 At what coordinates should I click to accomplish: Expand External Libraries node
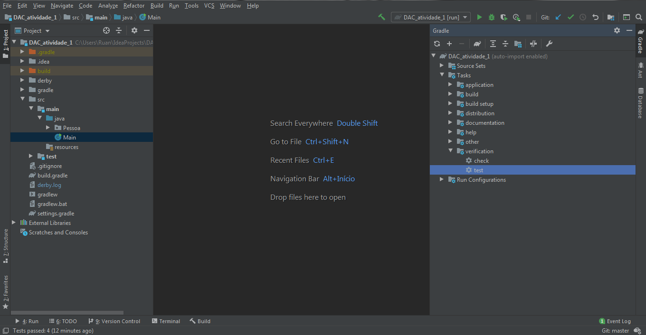tap(14, 223)
